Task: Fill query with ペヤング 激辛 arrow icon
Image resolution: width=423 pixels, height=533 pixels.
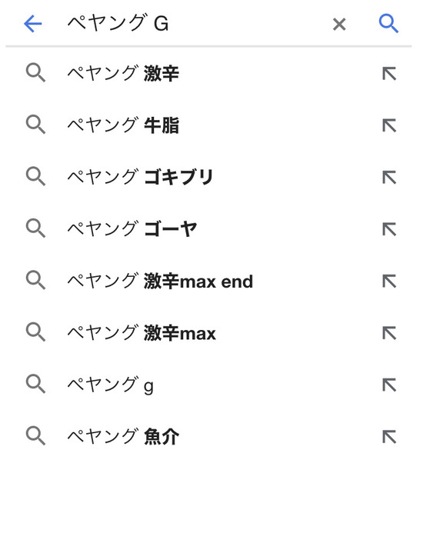Action: tap(389, 74)
